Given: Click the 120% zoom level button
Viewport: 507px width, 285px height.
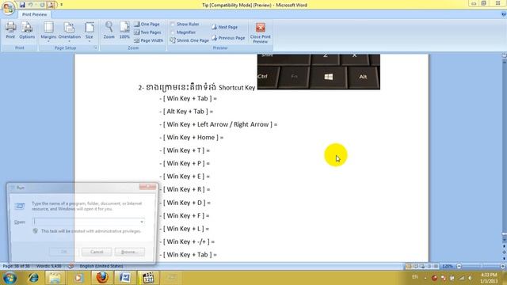Looking at the screenshot, I should point(448,266).
